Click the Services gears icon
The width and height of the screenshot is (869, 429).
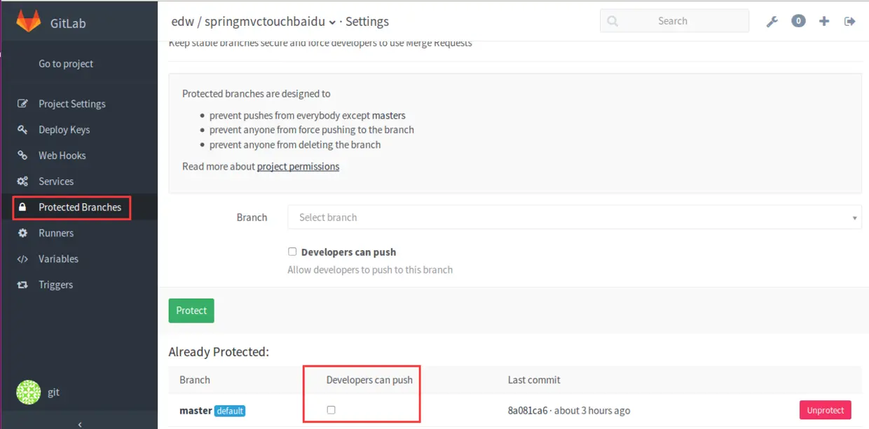23,182
